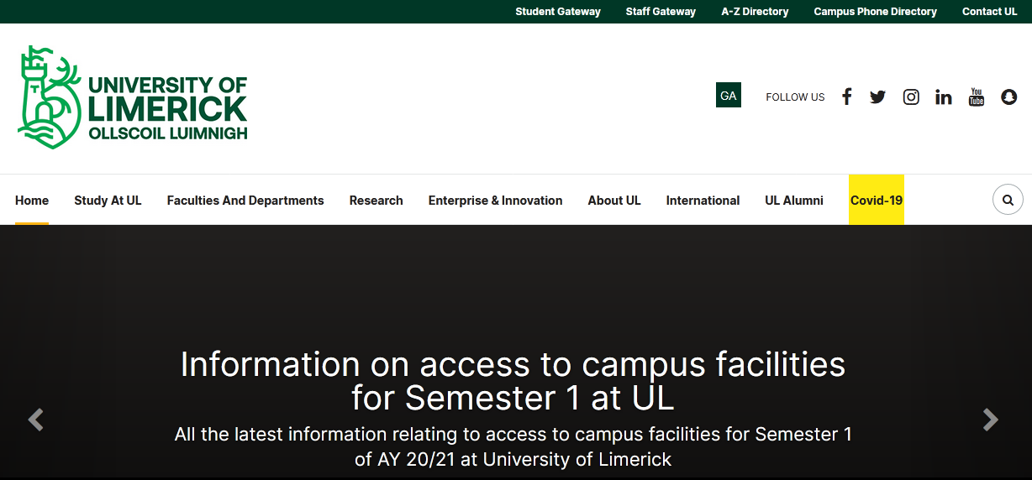
Task: Open the UL Snapchat icon
Action: tap(1009, 97)
